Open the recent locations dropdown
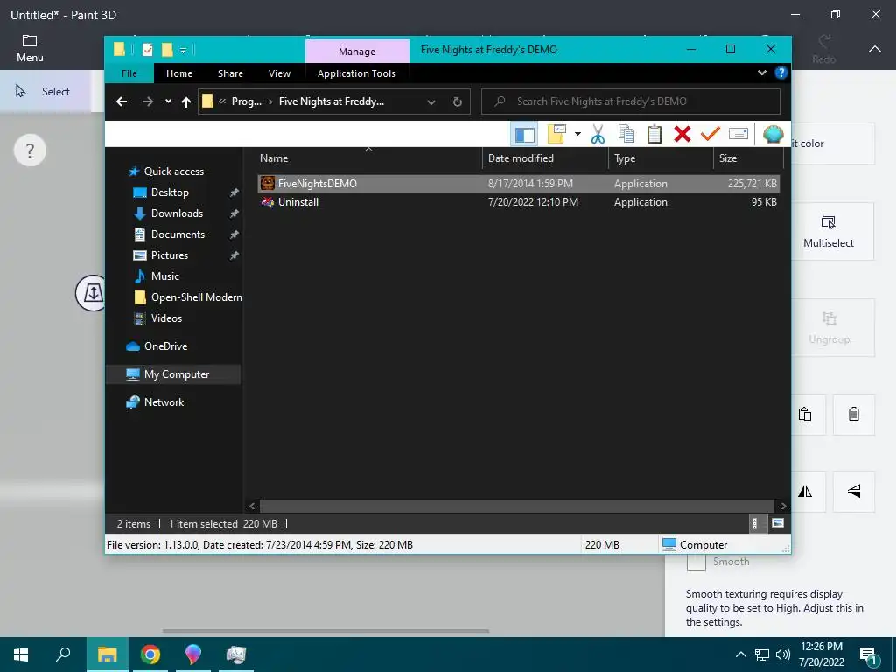Viewport: 896px width, 672px height. coord(168,101)
